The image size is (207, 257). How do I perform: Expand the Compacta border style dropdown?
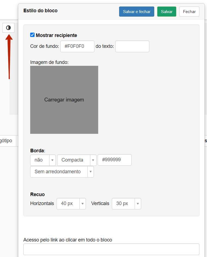73,160
